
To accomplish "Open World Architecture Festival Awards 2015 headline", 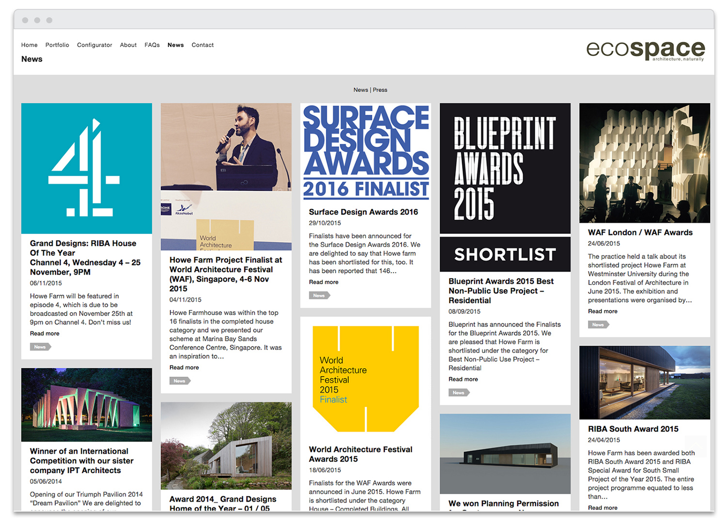I will 360,454.
